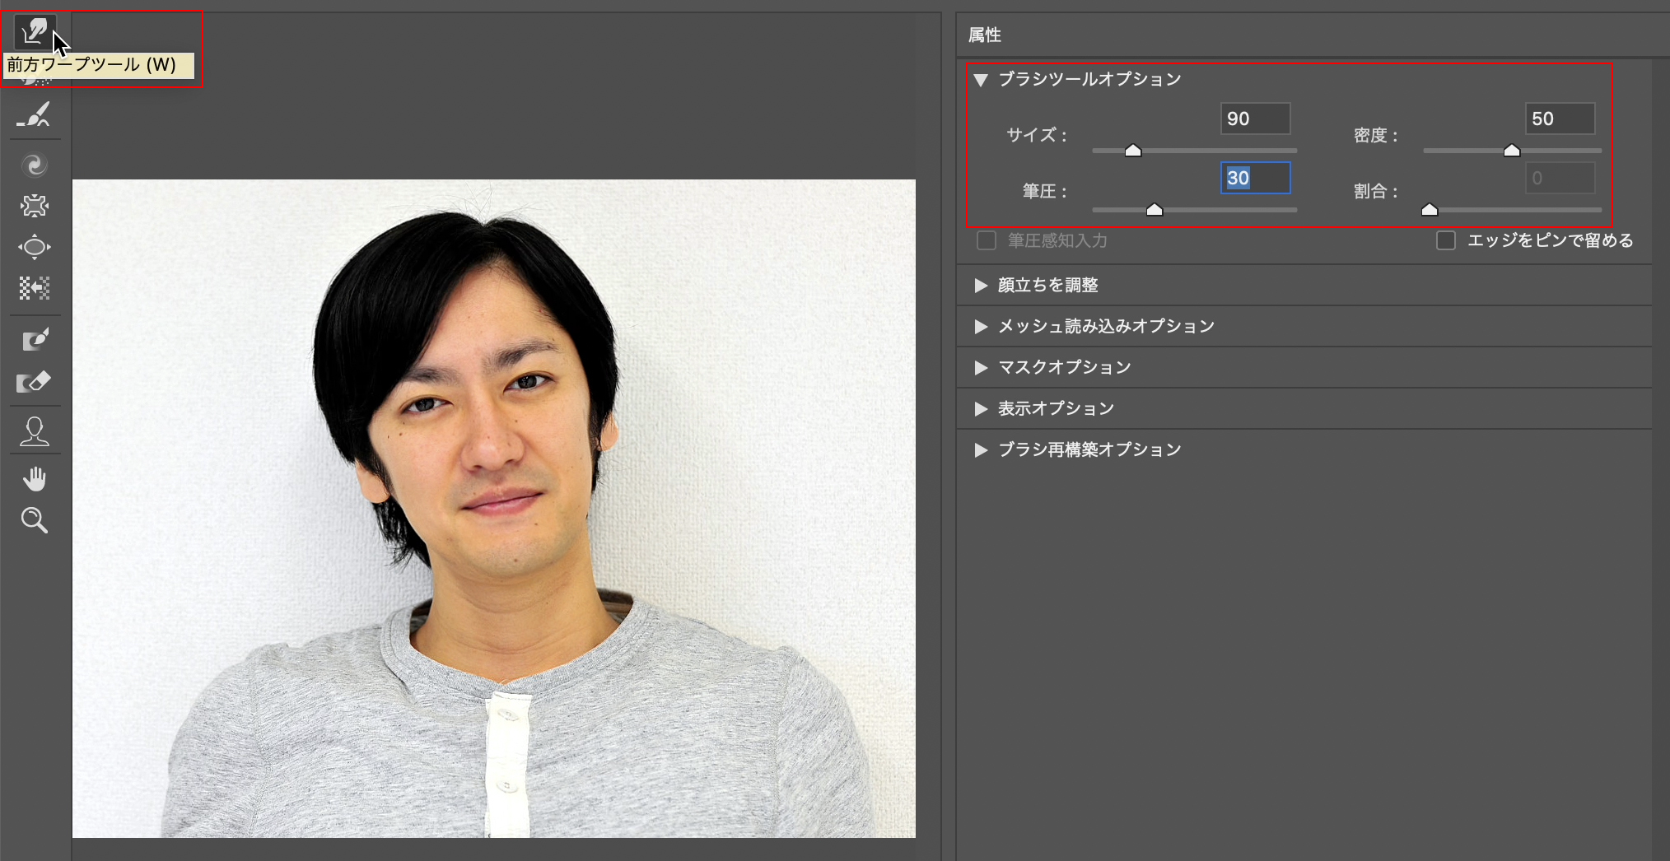This screenshot has height=861, width=1670.
Task: Click the 属性 panel header
Action: (x=985, y=35)
